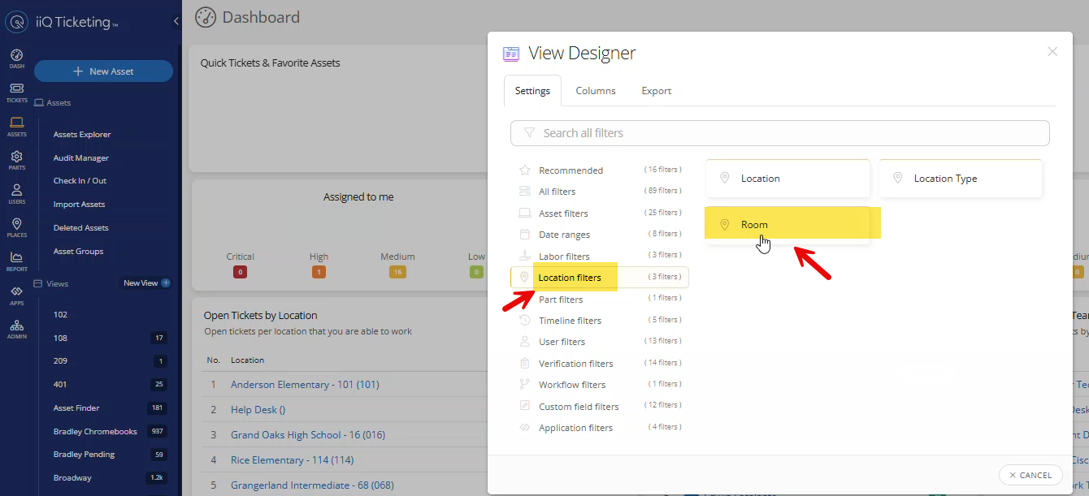This screenshot has height=496, width=1089.
Task: Open the REPORT icon in sidebar
Action: point(16,260)
